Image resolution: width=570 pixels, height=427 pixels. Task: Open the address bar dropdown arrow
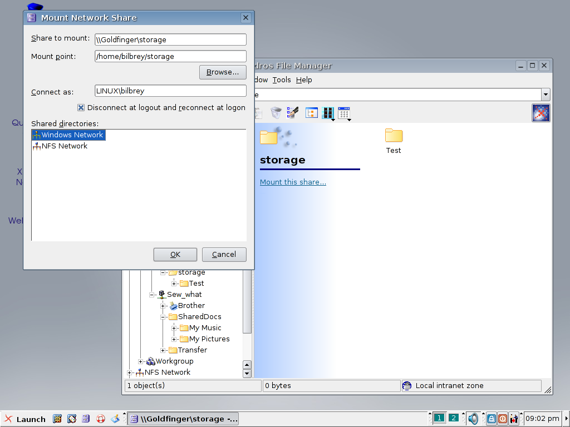point(546,95)
